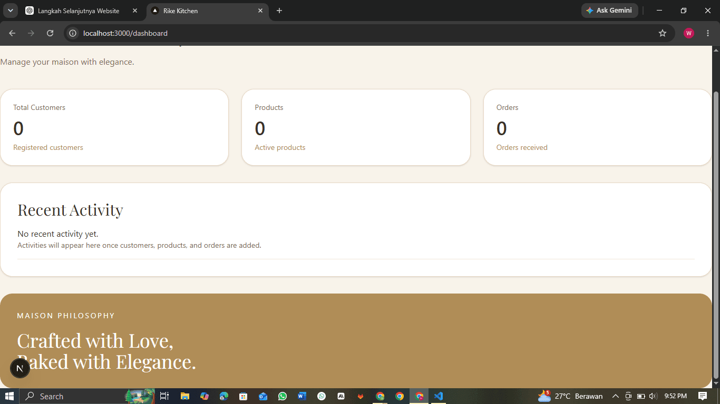Reload the dashboard page
Image resolution: width=720 pixels, height=404 pixels.
pyautogui.click(x=50, y=33)
